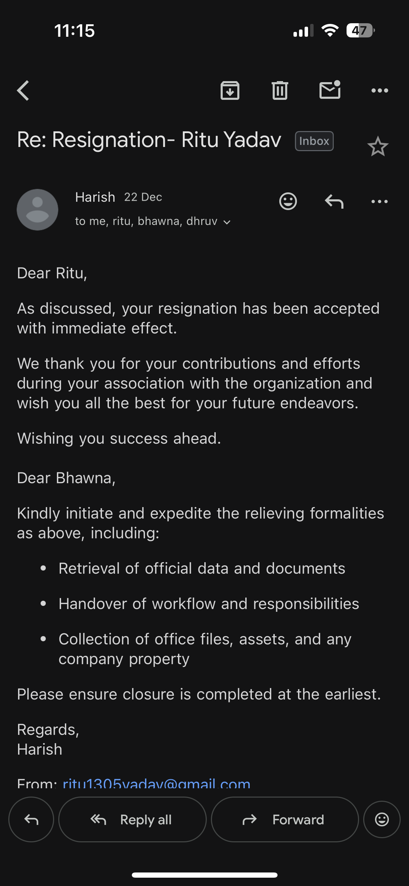409x886 pixels.
Task: Go back to the inbox list
Action: [23, 90]
